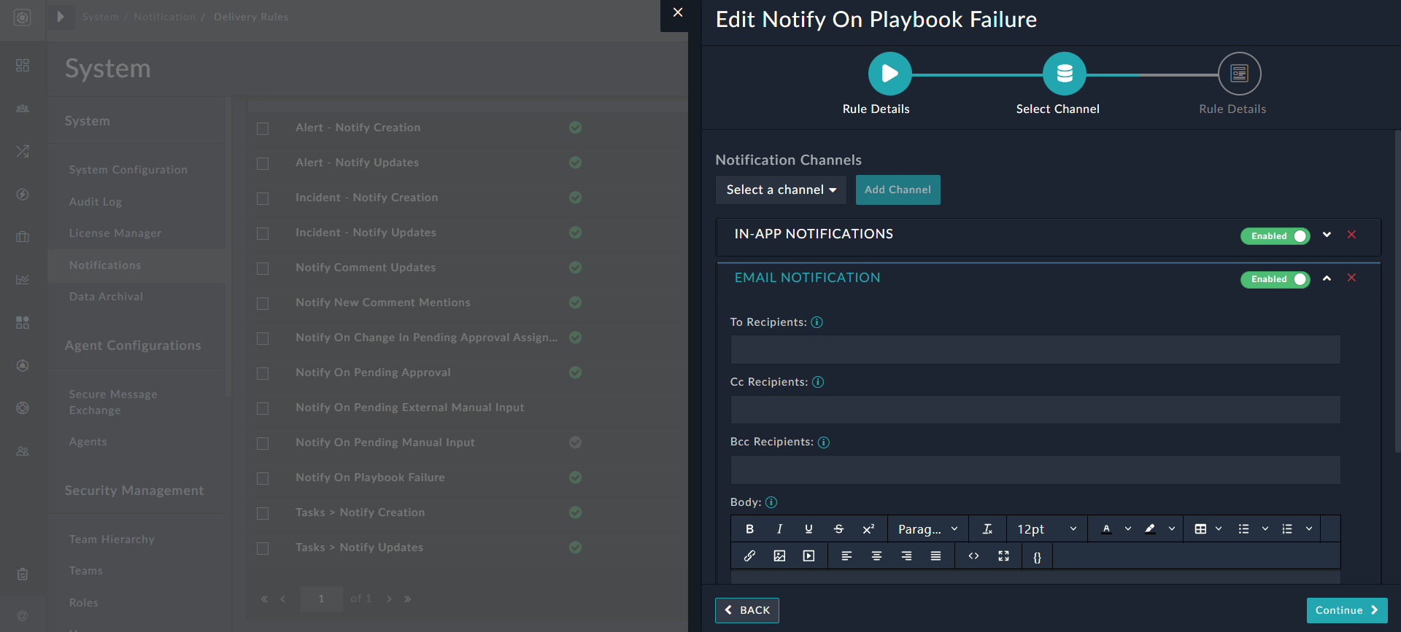Viewport: 1401px width, 632px height.
Task: Insert link in body editor
Action: point(749,556)
